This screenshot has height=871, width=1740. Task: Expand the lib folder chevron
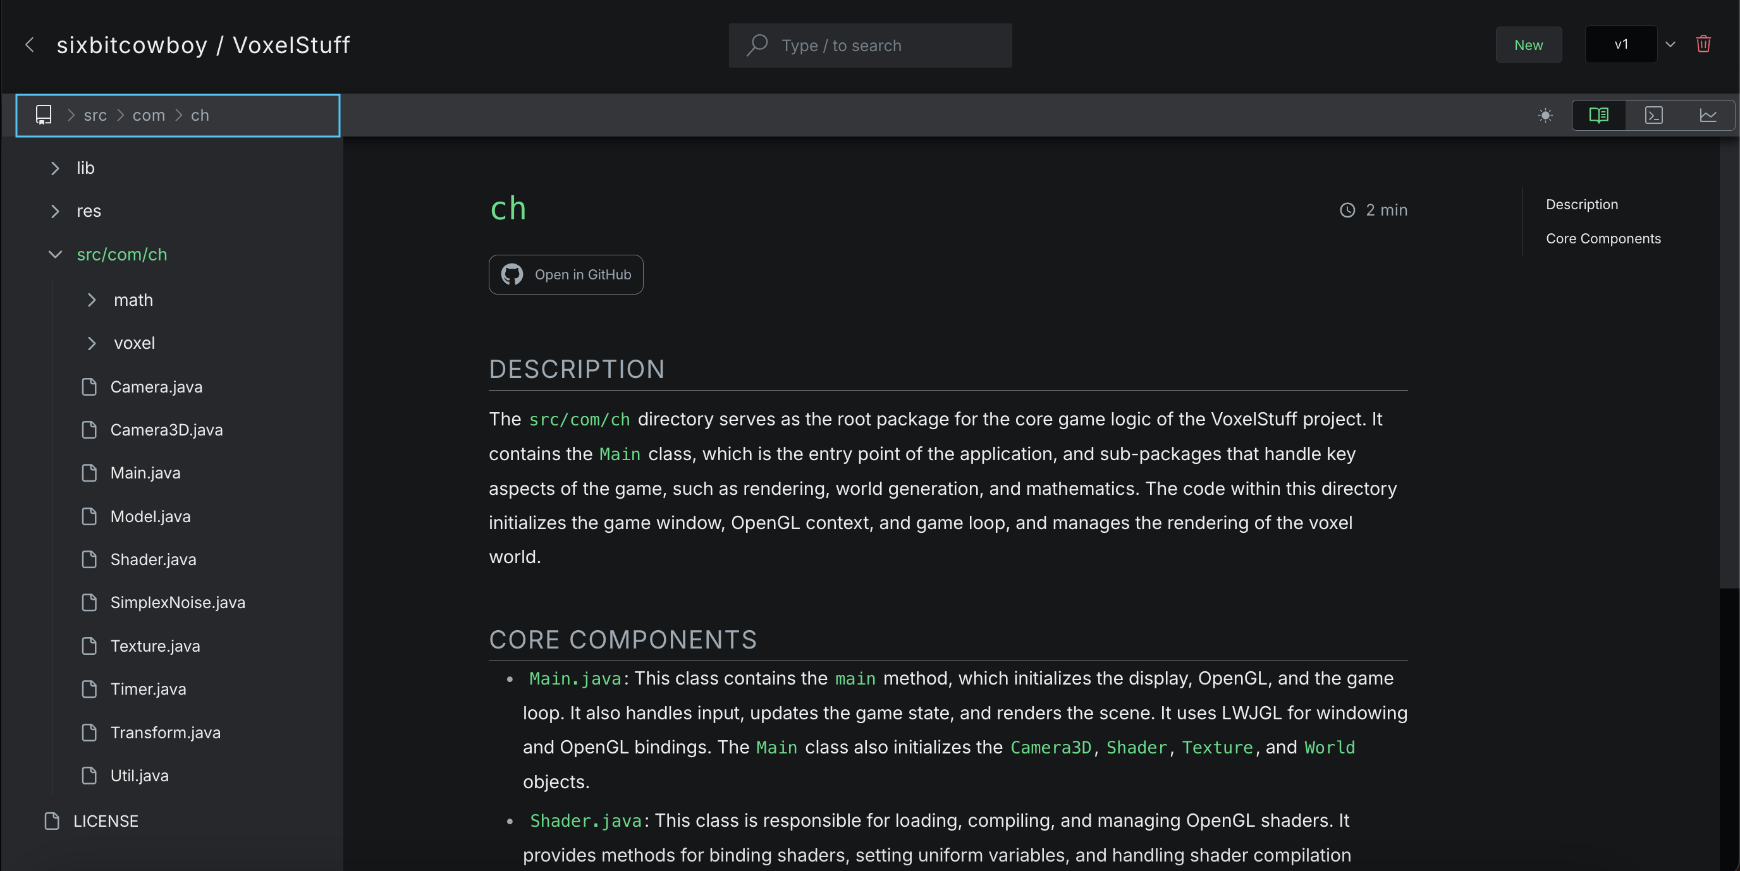pos(56,168)
